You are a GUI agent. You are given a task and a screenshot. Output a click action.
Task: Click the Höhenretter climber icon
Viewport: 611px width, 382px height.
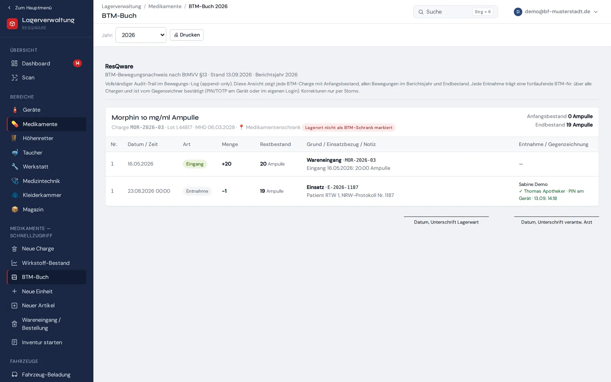[x=15, y=138]
